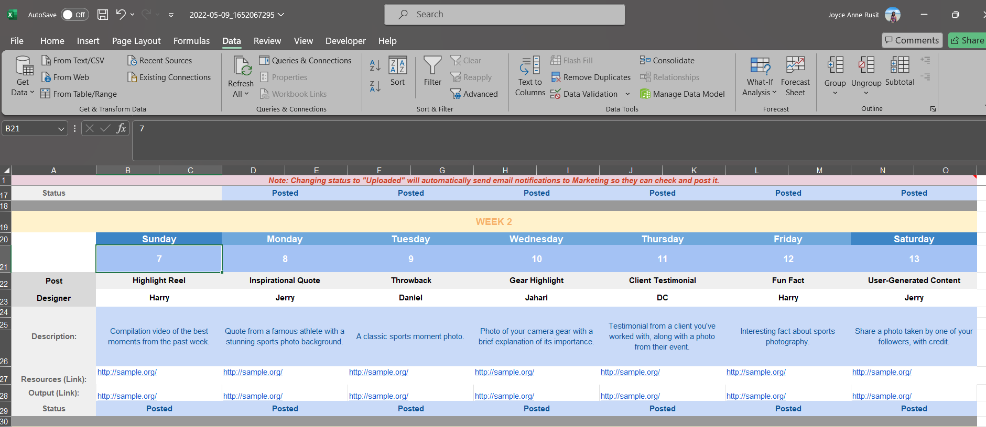Image resolution: width=986 pixels, height=427 pixels.
Task: Click the Comments button
Action: (912, 40)
